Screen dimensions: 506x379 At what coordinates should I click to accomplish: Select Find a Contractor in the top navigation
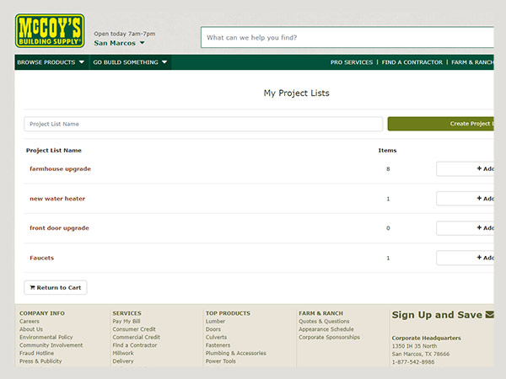412,62
